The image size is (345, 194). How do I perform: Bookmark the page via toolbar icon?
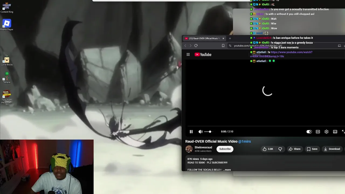[x=223, y=46]
